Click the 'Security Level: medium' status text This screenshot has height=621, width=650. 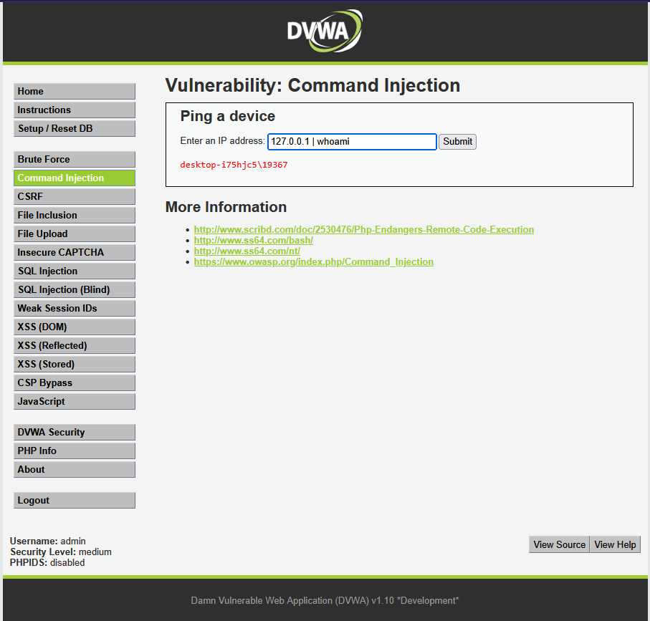coord(61,552)
